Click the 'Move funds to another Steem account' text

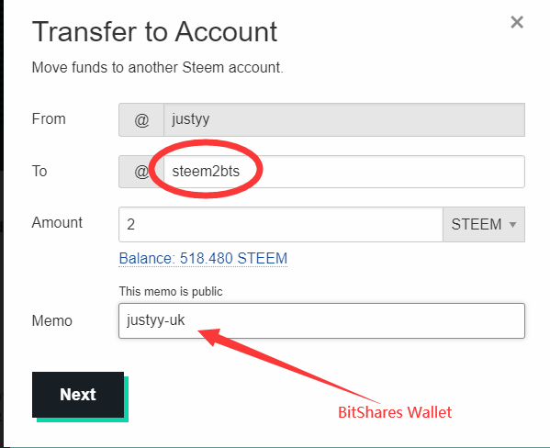point(158,67)
